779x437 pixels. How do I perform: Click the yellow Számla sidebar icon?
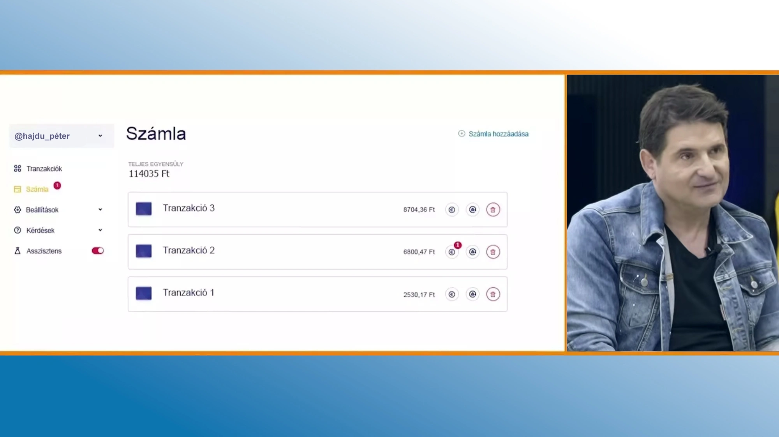tap(18, 189)
